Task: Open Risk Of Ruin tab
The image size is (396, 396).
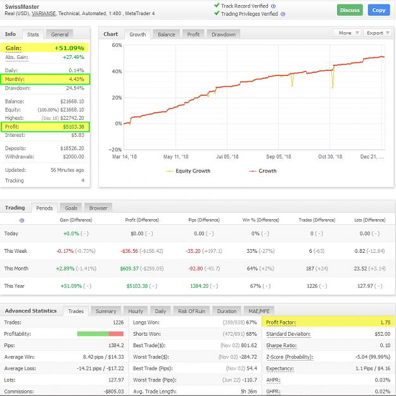Action: [191, 311]
